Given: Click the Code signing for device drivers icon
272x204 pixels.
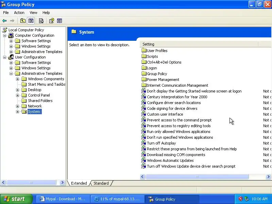Looking at the screenshot, I should (x=143, y=108).
